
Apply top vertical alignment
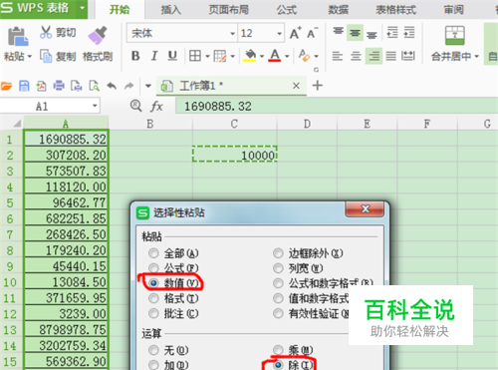(339, 32)
